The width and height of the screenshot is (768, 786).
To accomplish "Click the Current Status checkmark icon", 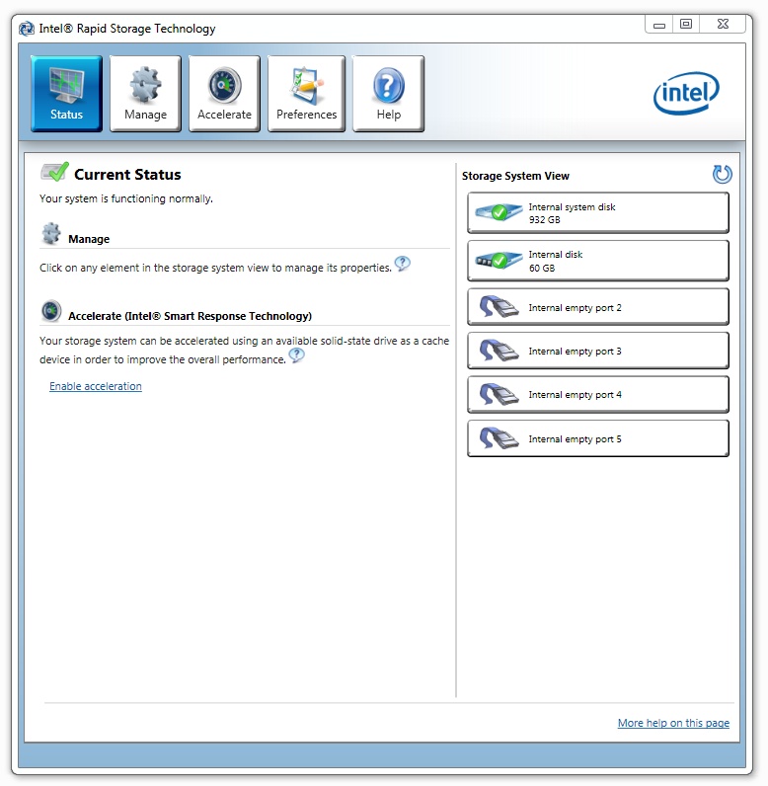I will pyautogui.click(x=55, y=172).
